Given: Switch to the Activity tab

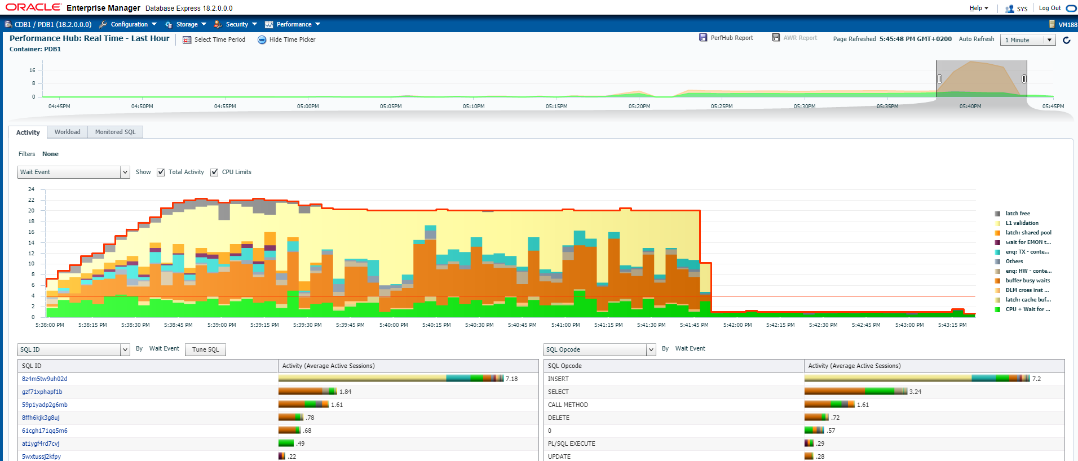Looking at the screenshot, I should click(28, 132).
